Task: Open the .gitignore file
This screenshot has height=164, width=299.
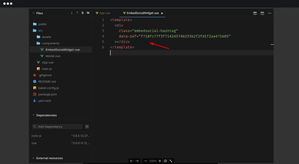Action: pyautogui.click(x=45, y=75)
